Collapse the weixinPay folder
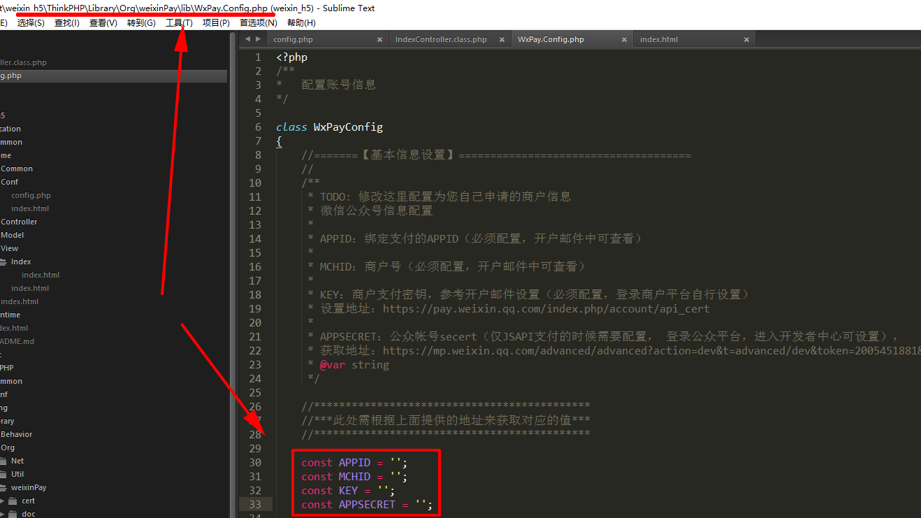Screen dimensions: 921x518 coord(2,488)
